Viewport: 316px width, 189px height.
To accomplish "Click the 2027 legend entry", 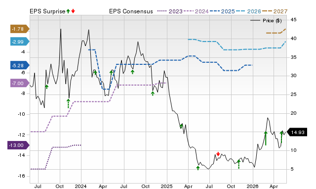I will coord(275,11).
